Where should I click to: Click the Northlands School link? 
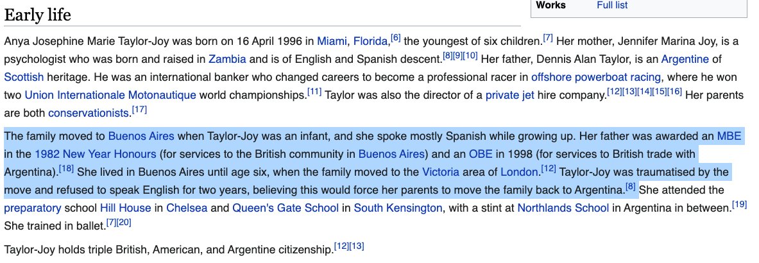pyautogui.click(x=563, y=208)
